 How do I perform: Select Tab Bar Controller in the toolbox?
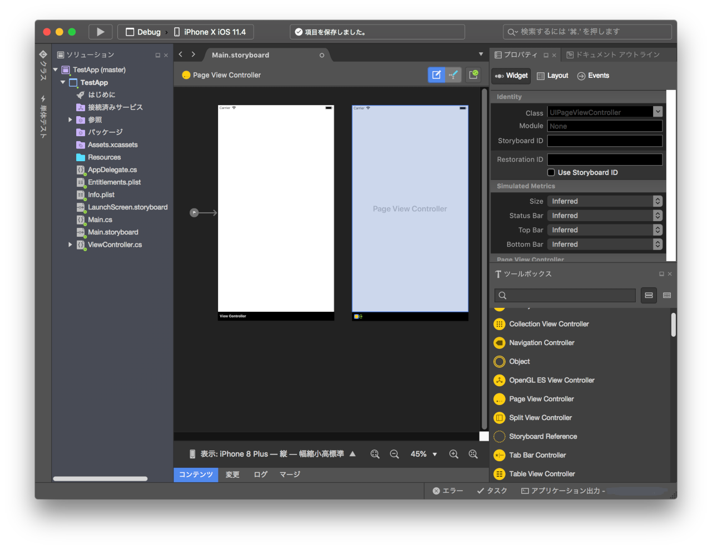pyautogui.click(x=530, y=455)
